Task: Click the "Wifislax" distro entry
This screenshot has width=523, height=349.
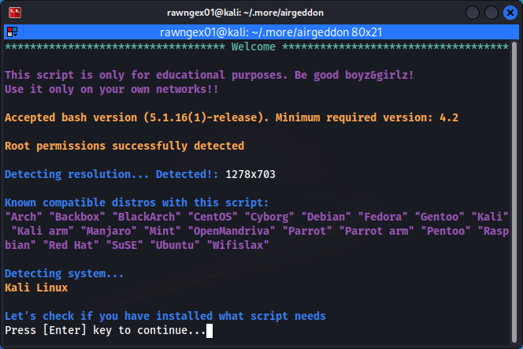Action: point(237,245)
